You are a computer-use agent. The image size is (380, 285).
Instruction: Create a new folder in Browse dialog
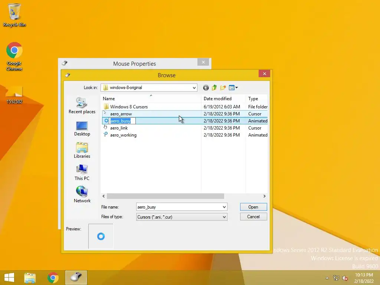[223, 88]
